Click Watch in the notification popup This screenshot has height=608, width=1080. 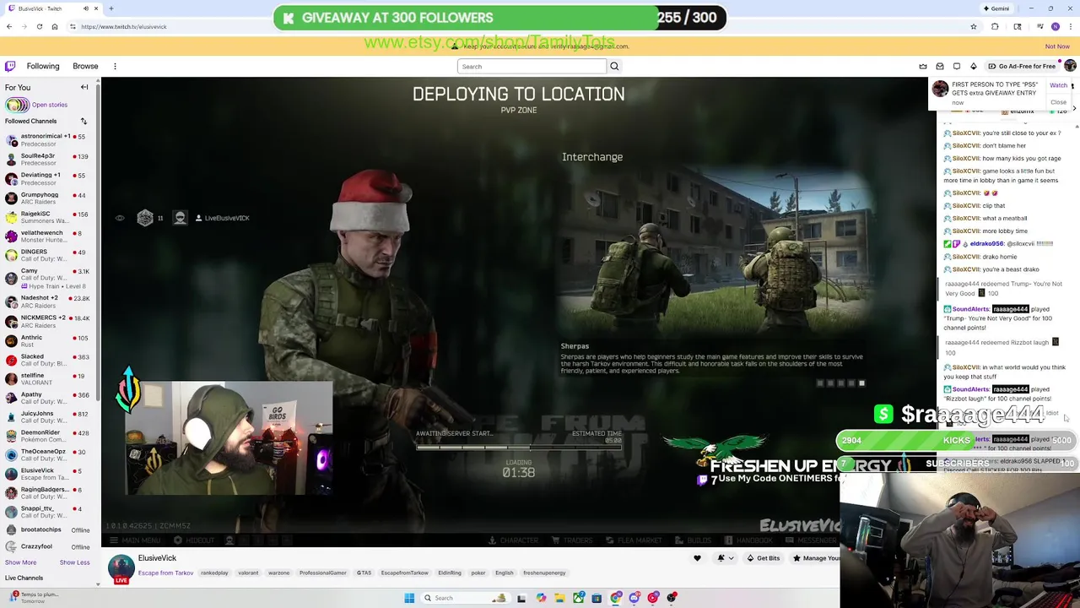pos(1058,85)
